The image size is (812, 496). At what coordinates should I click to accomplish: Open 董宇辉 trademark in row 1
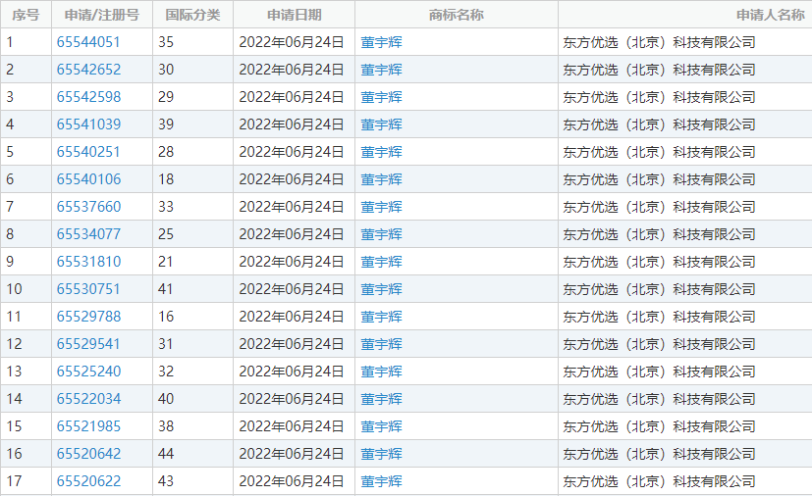(x=382, y=42)
